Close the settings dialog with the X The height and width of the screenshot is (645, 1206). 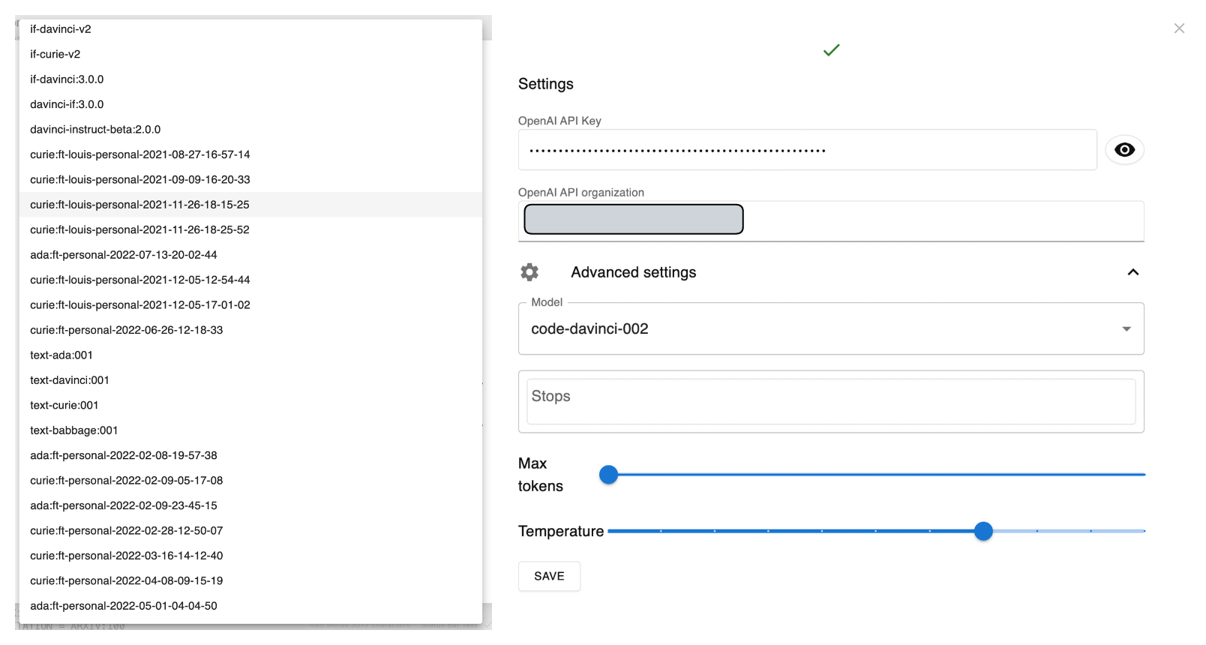click(1179, 28)
